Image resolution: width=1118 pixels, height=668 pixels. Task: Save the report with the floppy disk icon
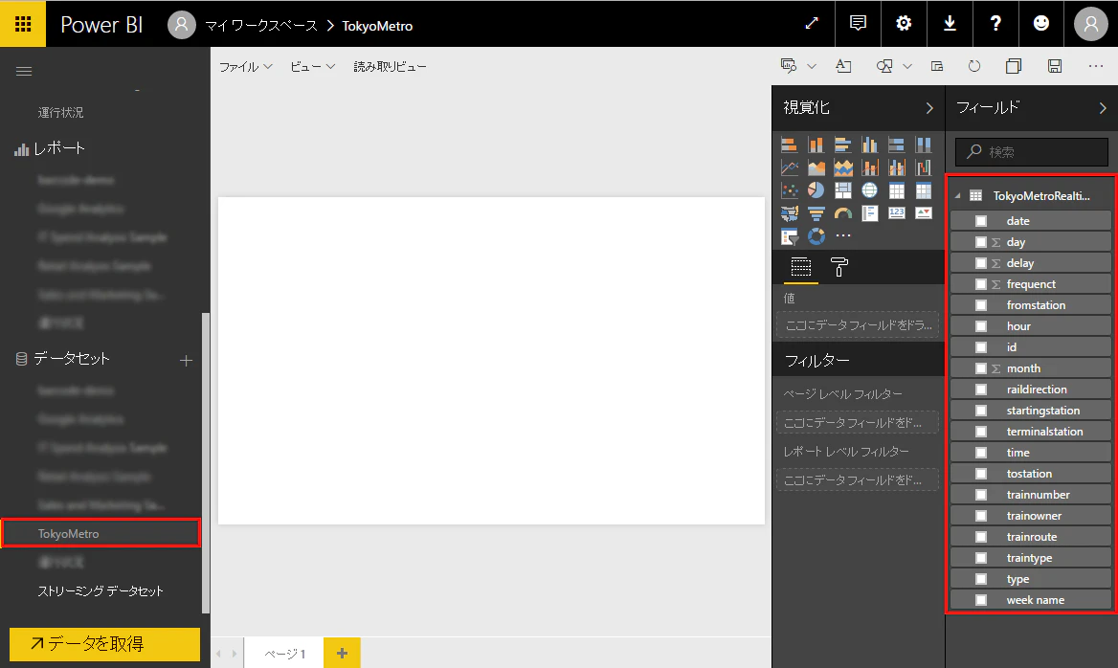1055,66
